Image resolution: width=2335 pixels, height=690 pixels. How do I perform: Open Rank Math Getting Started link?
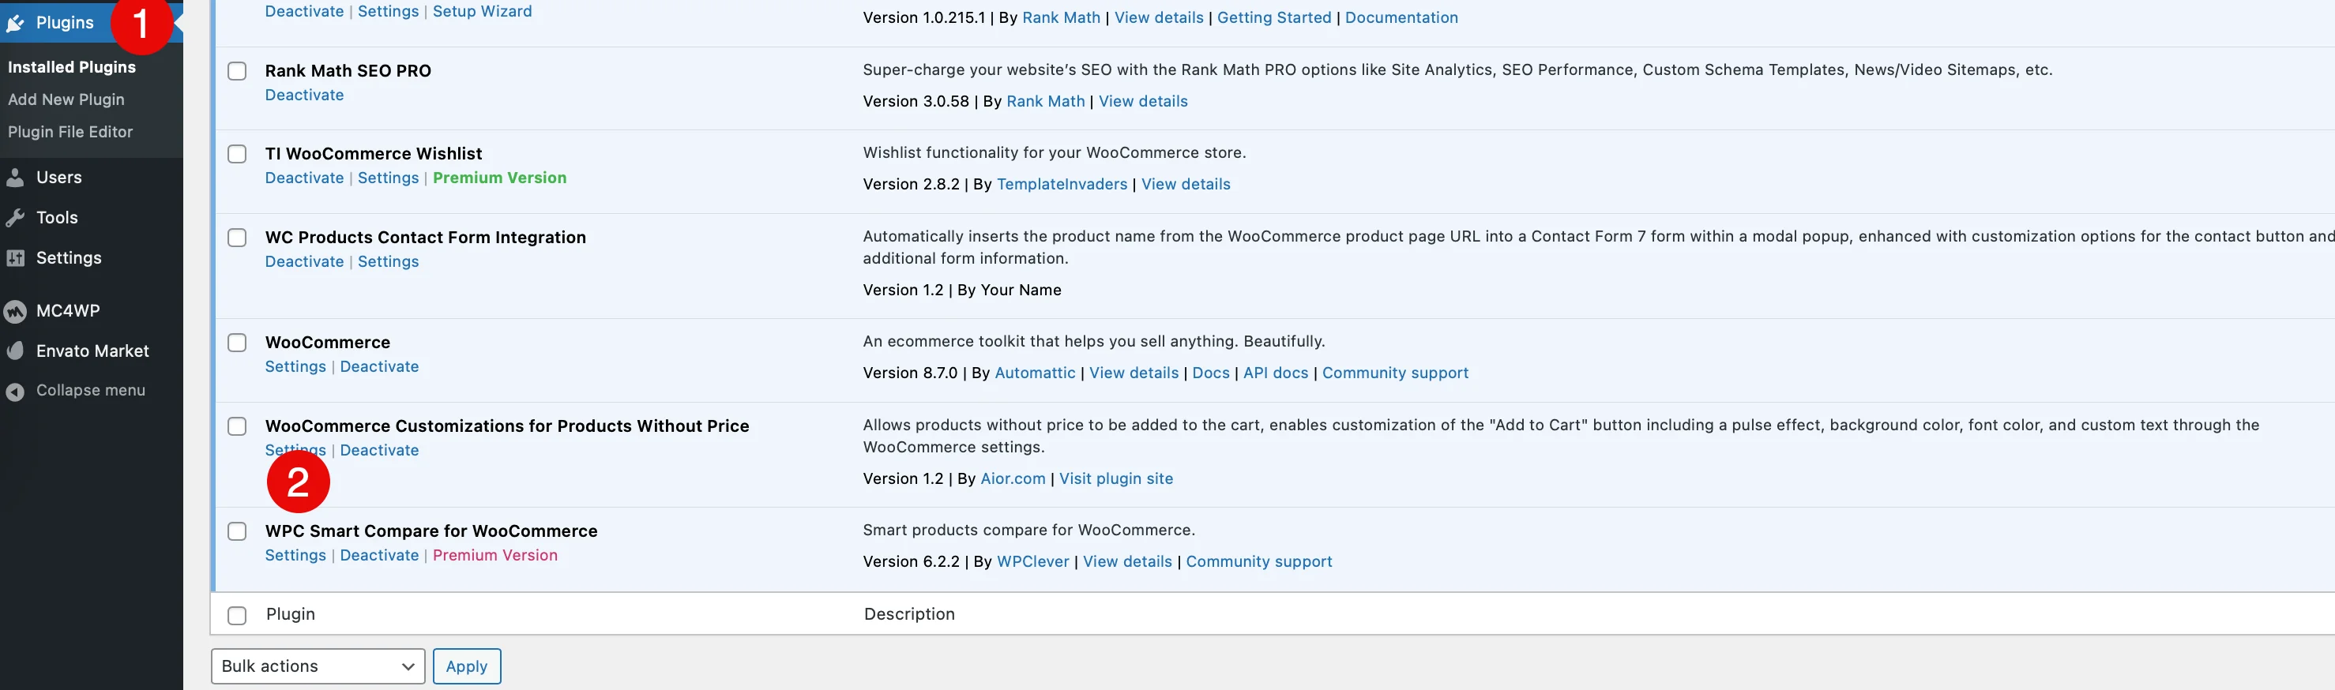[x=1273, y=18]
